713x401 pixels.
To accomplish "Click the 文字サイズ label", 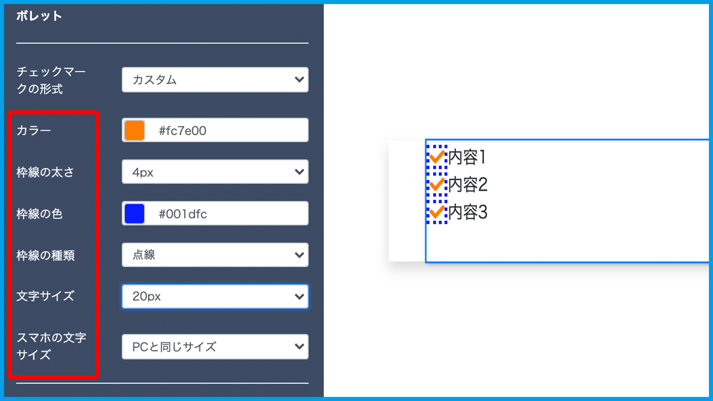I will coord(45,296).
